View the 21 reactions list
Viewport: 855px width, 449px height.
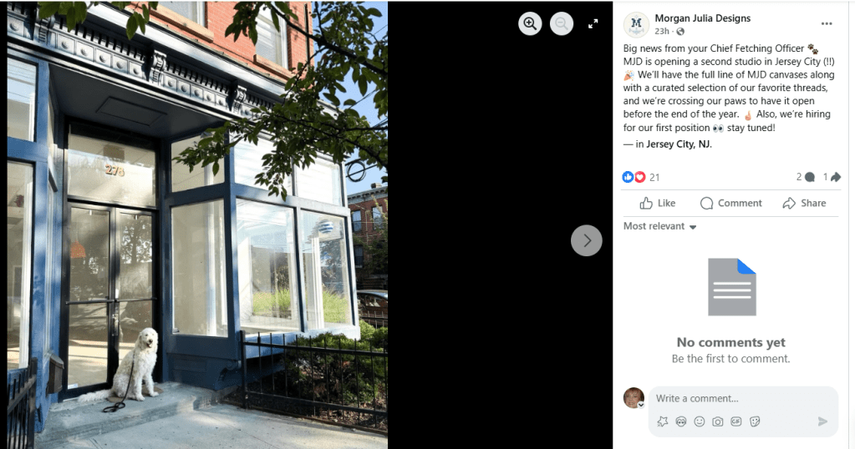pos(641,177)
